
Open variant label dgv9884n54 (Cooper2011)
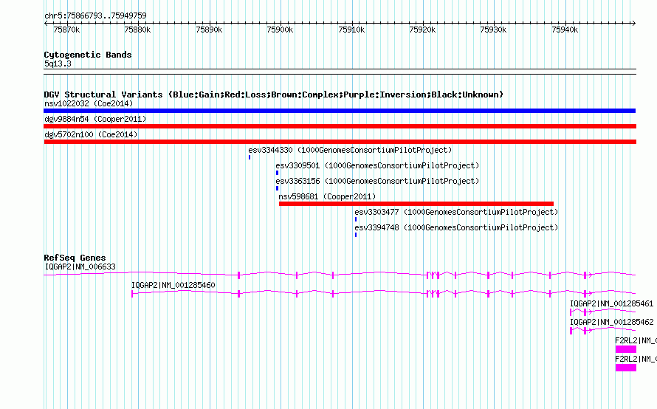[95, 119]
